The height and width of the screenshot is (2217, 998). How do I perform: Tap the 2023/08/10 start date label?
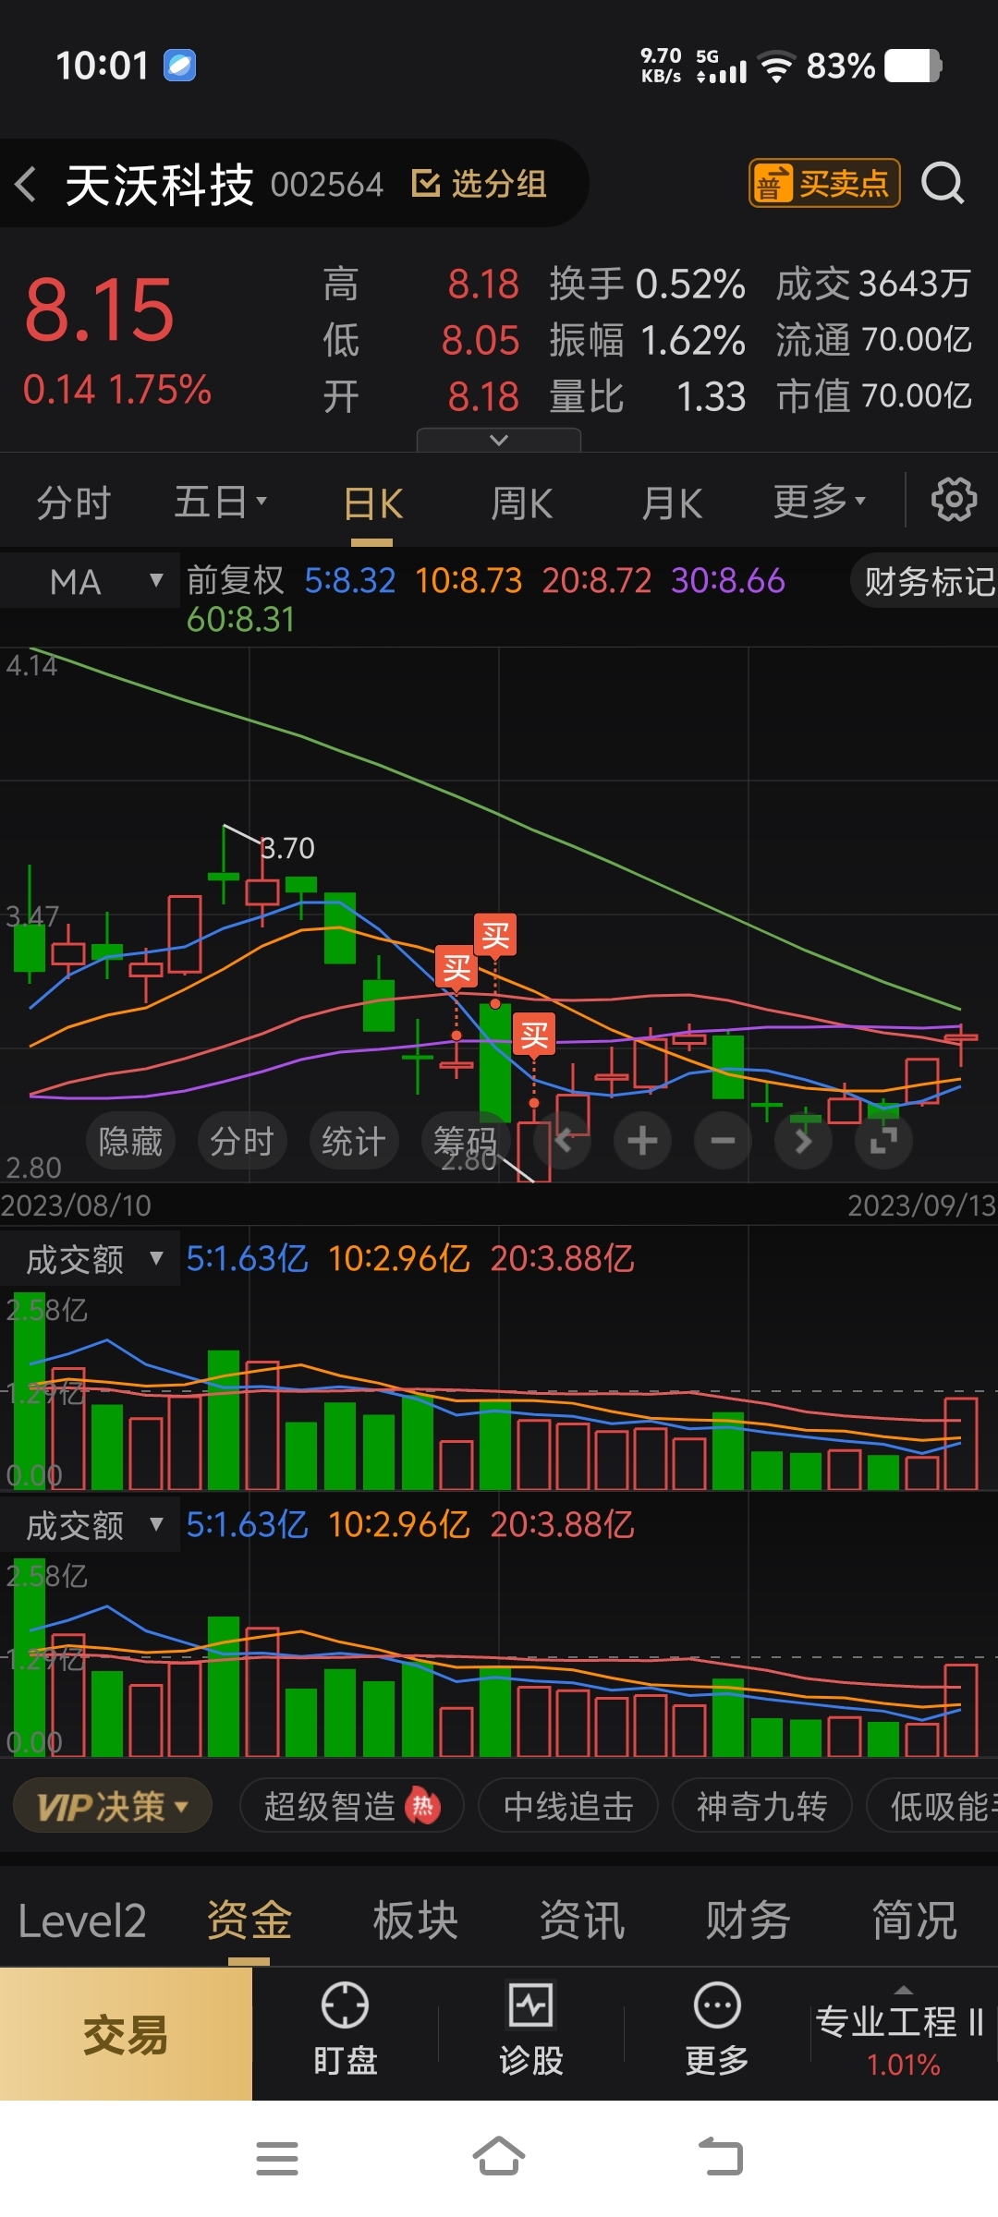(76, 1205)
